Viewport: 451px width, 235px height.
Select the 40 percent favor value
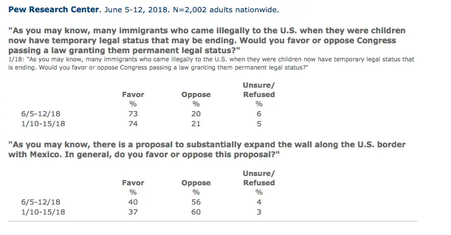click(133, 202)
